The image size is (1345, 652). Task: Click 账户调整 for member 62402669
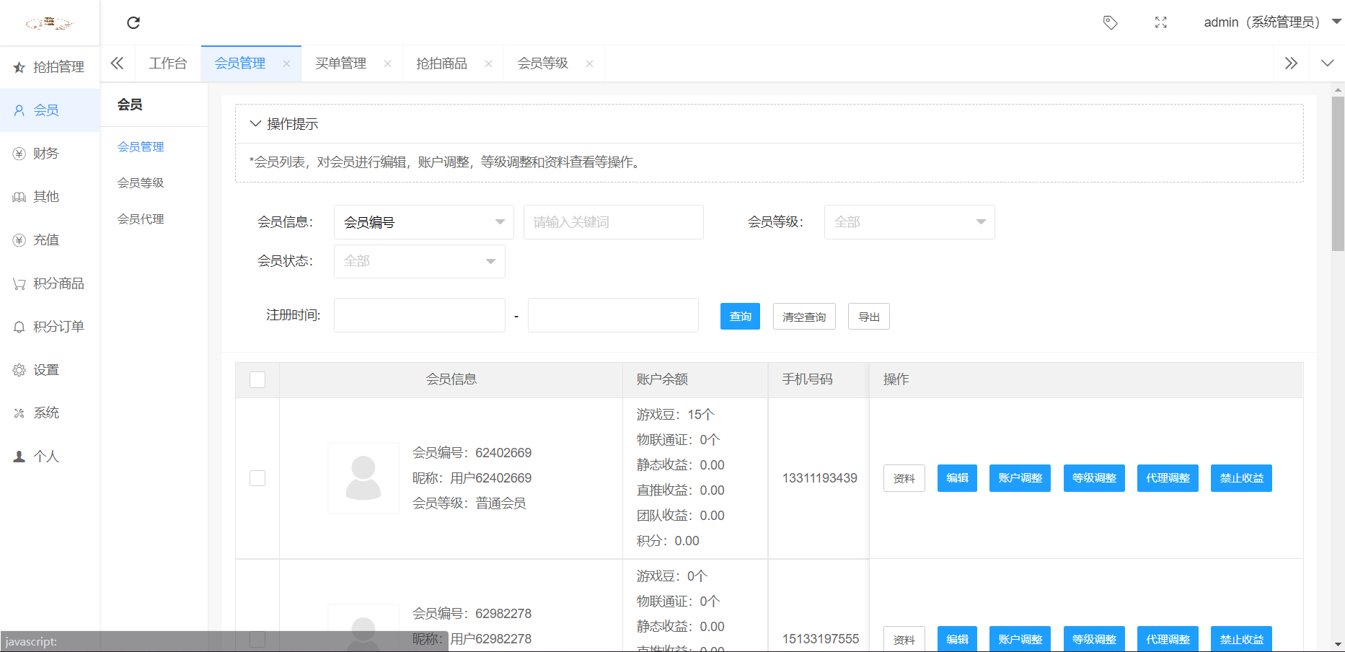tap(1020, 478)
